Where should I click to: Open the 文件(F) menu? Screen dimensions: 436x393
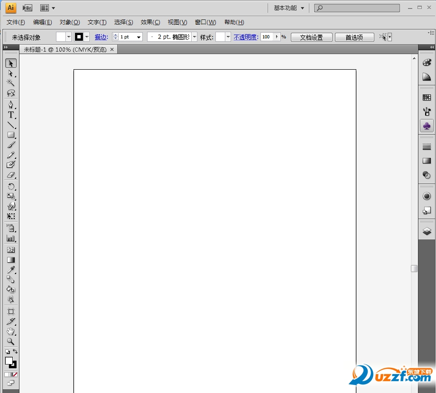click(x=16, y=22)
